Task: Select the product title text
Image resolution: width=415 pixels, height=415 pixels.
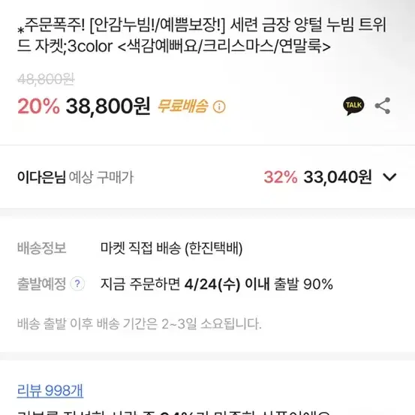Action: 202,35
